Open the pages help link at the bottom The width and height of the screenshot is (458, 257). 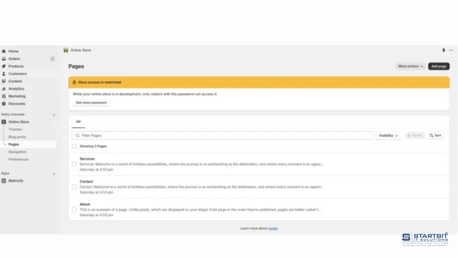click(273, 228)
